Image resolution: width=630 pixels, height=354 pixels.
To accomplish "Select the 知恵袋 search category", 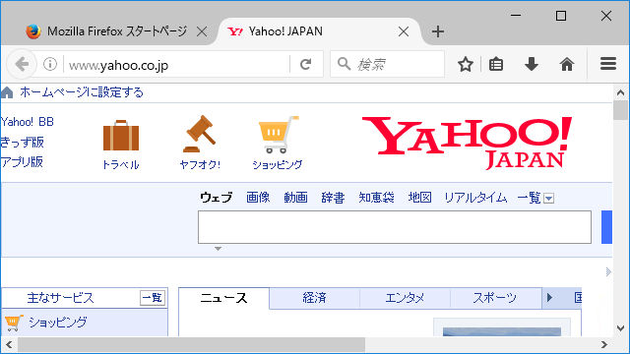I will (376, 198).
